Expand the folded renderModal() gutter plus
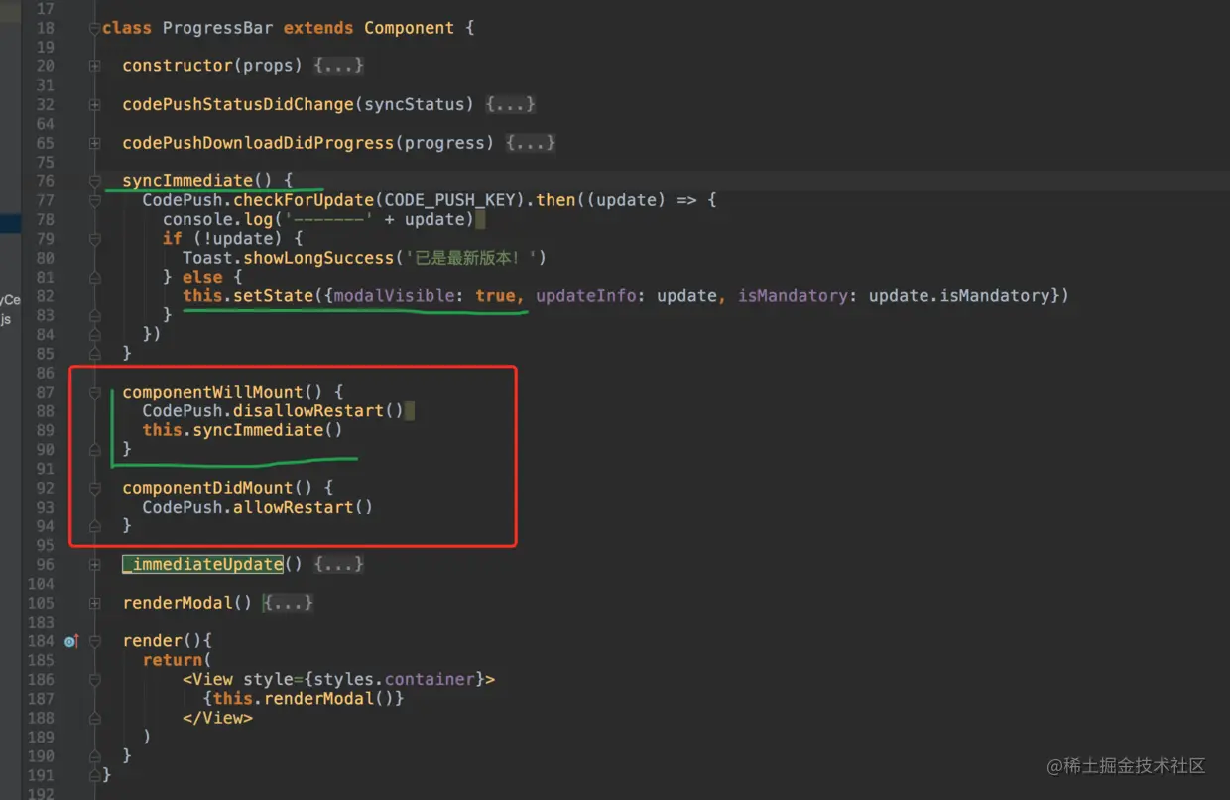 [94, 604]
